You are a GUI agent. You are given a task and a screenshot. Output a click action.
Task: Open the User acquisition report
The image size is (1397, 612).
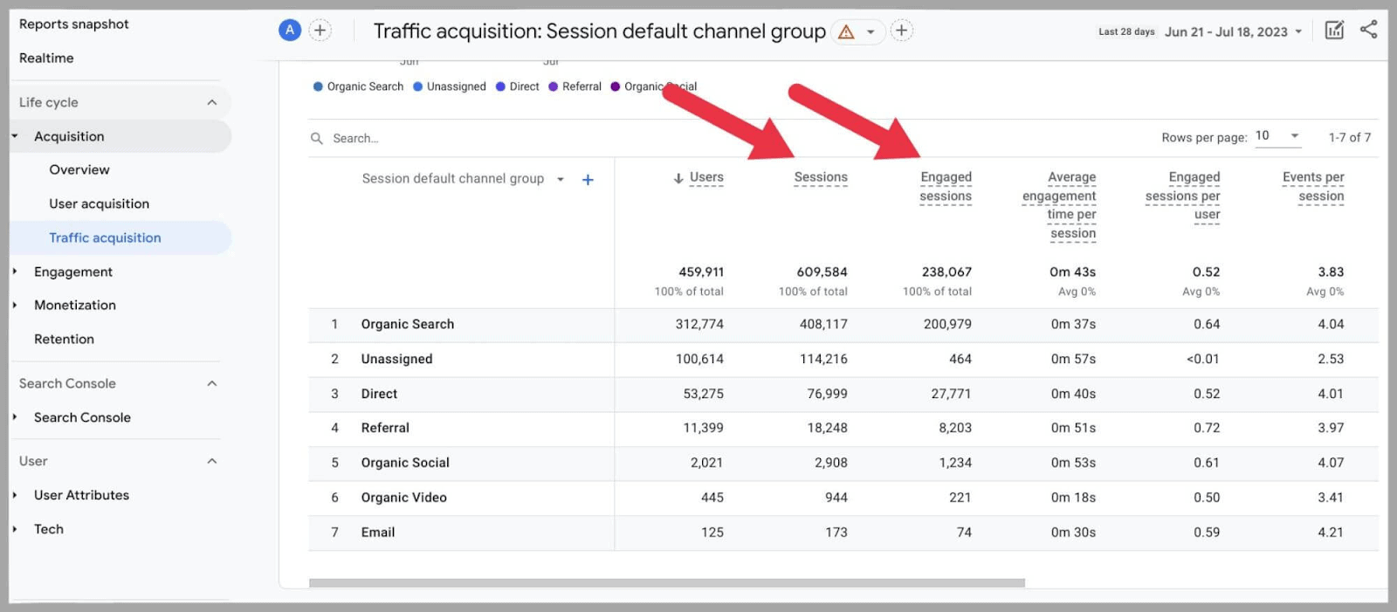[99, 203]
